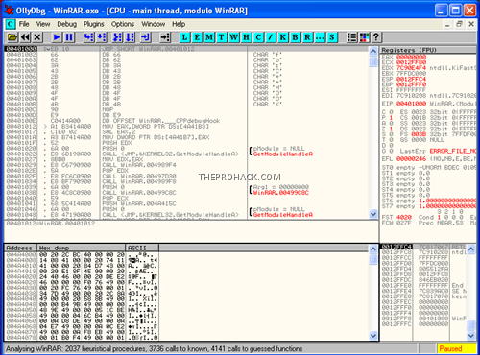Select dump row at address 004A4010

82,266
